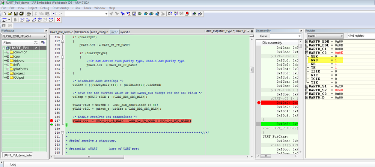Open the Reset icon's dropdown arrow
Image resolution: width=375 pixels, height=167 pixels.
(9, 19)
